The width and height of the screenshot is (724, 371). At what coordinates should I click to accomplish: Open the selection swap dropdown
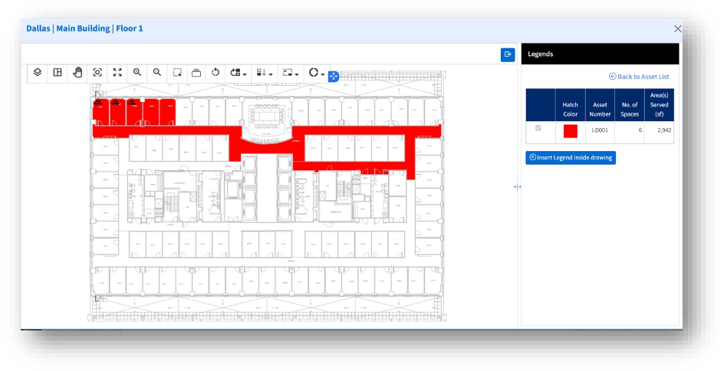(291, 74)
